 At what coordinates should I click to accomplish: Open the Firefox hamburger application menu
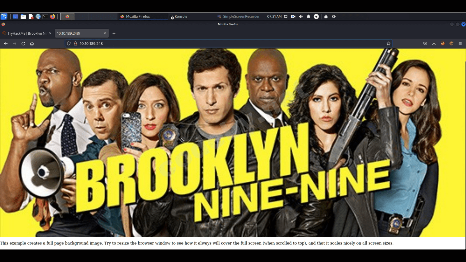(x=460, y=44)
